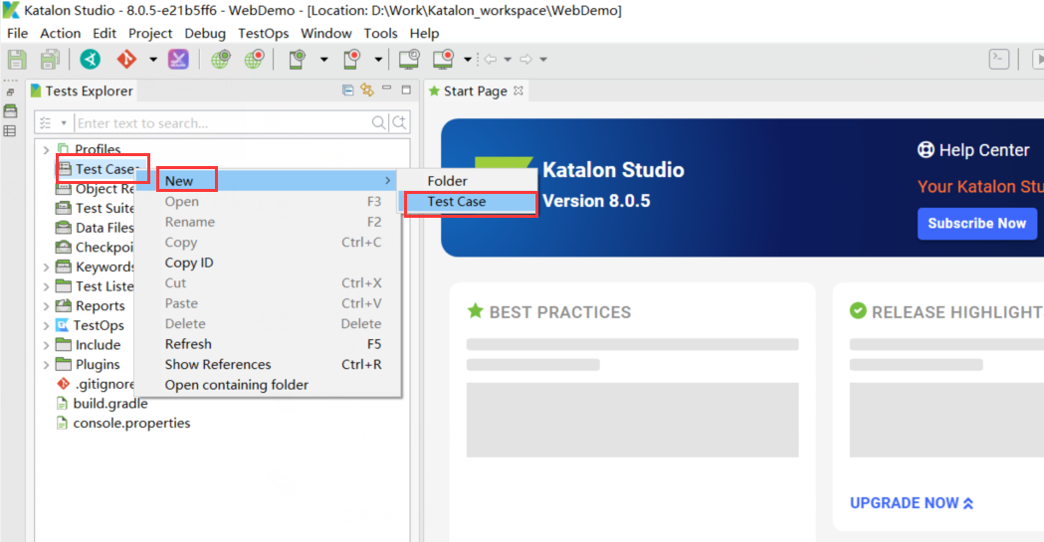Click the Subscribe Now button

click(976, 224)
